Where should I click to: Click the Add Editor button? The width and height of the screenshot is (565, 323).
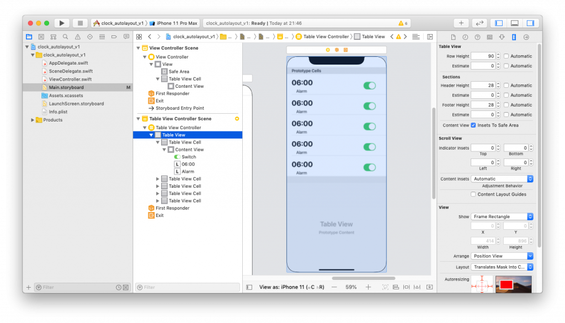pyautogui.click(x=430, y=37)
